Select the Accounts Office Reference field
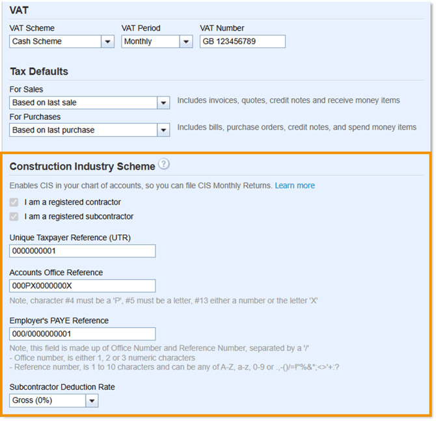The height and width of the screenshot is (421, 436). (x=82, y=286)
